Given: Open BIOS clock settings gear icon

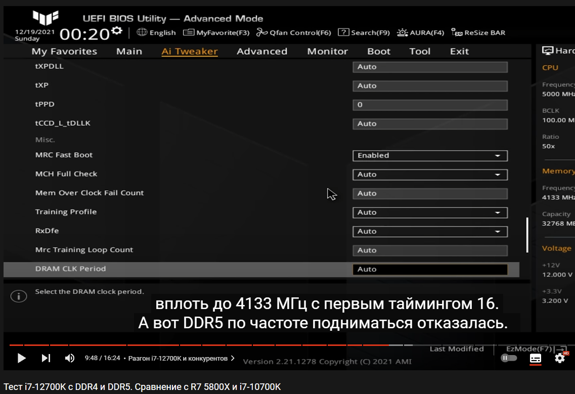Looking at the screenshot, I should pos(117,31).
